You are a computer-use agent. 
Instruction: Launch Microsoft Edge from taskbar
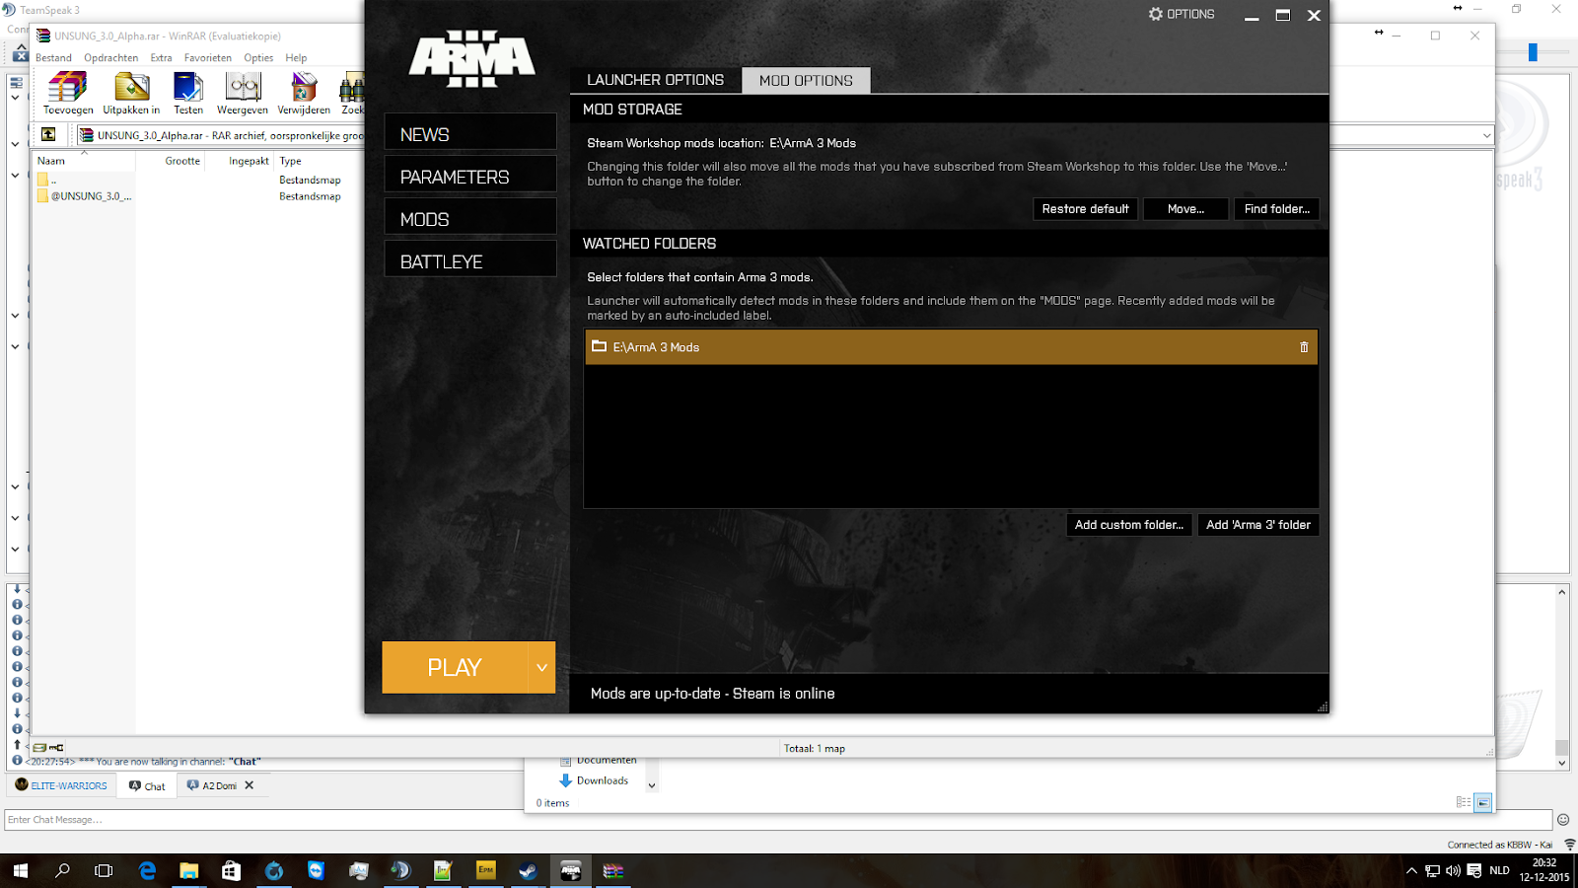point(147,870)
